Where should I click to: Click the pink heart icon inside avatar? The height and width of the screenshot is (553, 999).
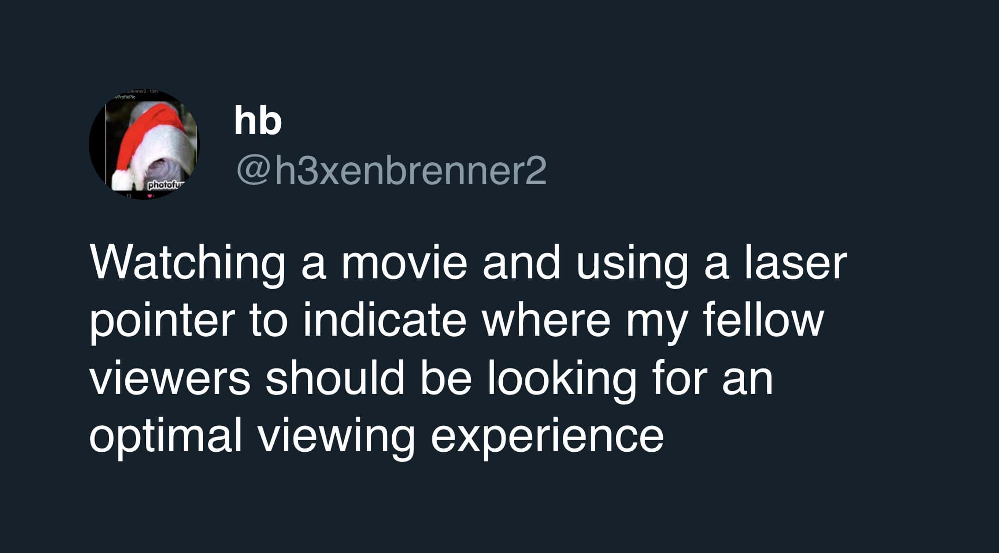(x=149, y=196)
